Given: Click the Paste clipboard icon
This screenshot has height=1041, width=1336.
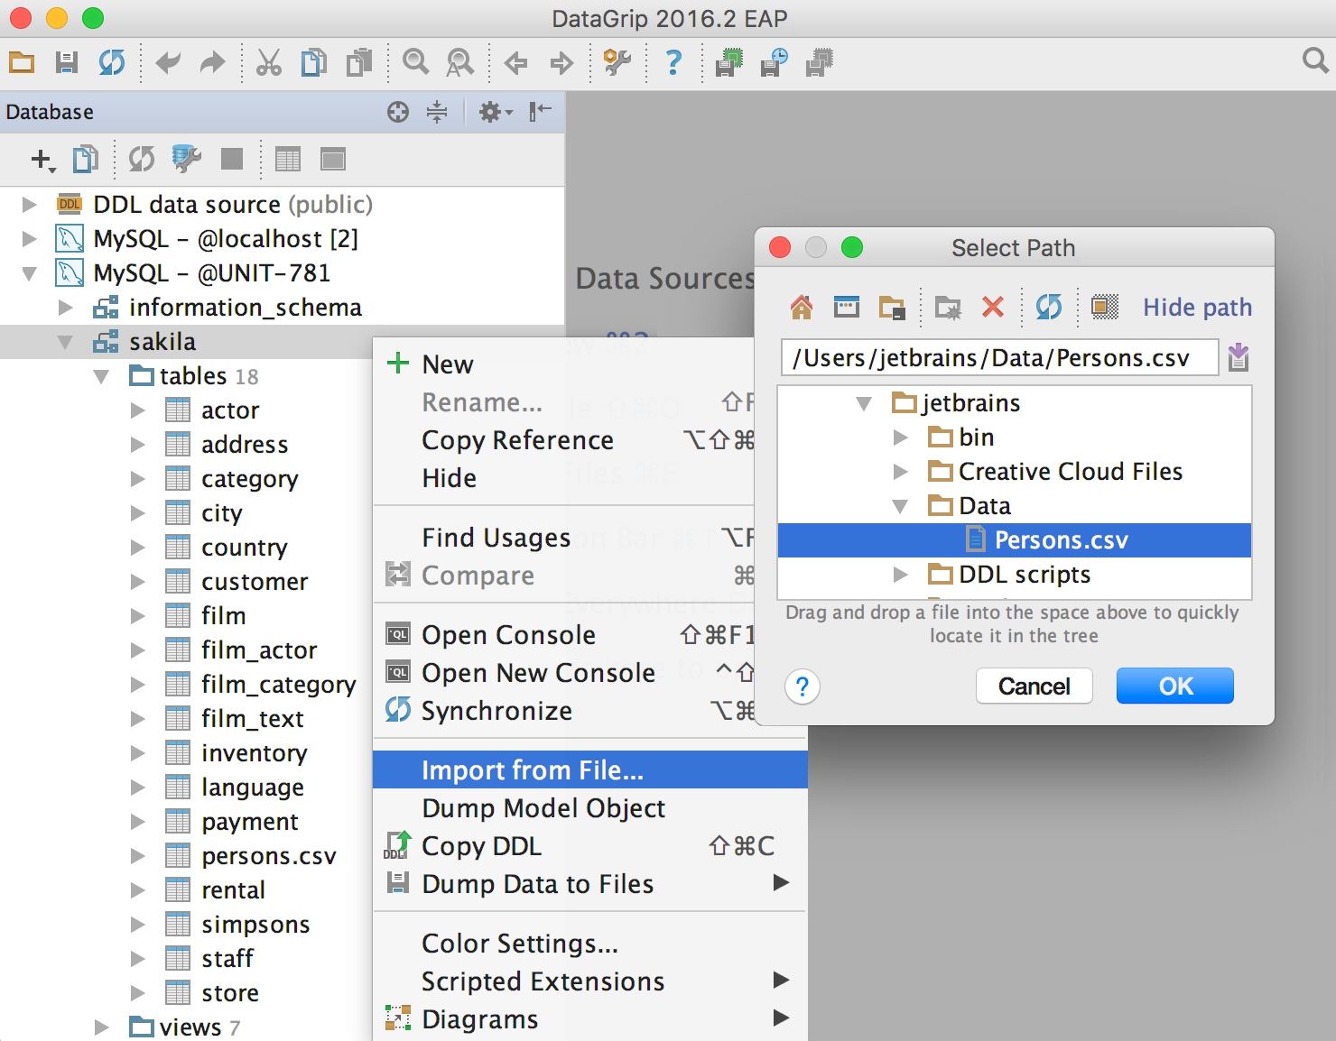Looking at the screenshot, I should [x=359, y=62].
